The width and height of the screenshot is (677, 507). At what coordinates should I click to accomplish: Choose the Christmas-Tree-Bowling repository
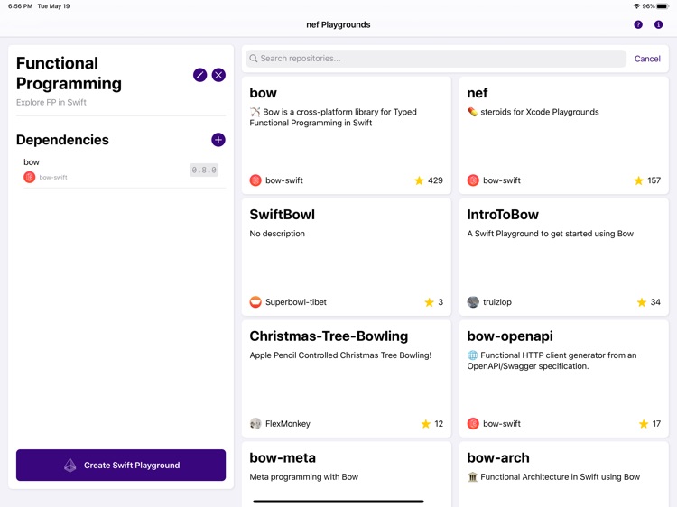346,379
